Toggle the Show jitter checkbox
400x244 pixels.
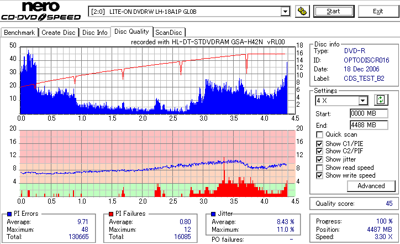pos(319,159)
